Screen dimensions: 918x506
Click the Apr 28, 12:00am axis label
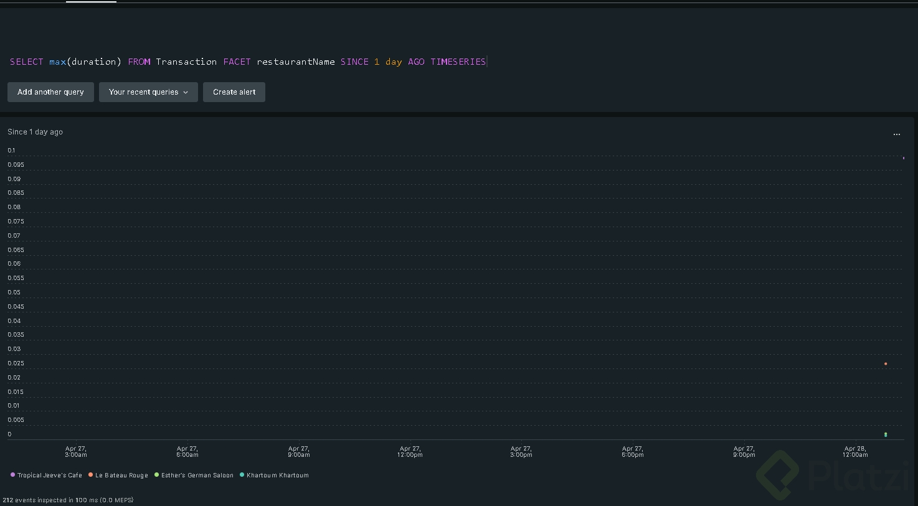(x=855, y=451)
